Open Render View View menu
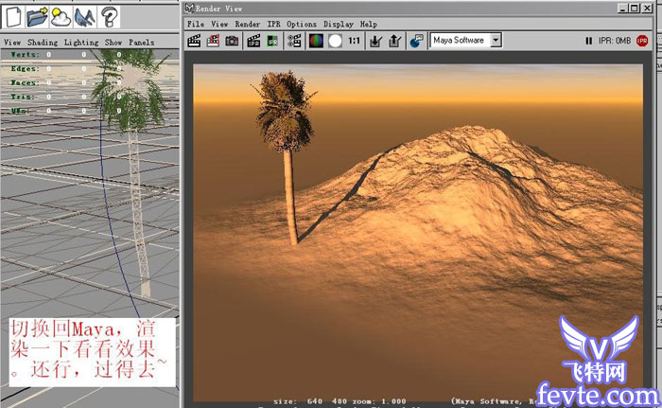 tap(219, 24)
